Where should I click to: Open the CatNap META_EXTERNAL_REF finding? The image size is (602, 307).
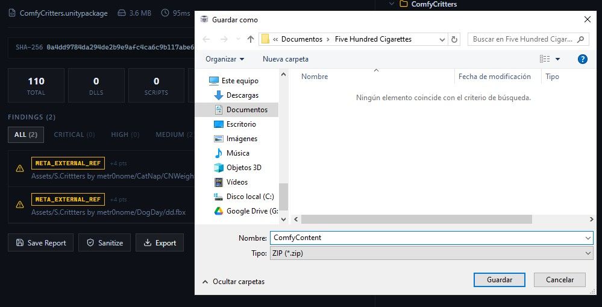(x=102, y=169)
